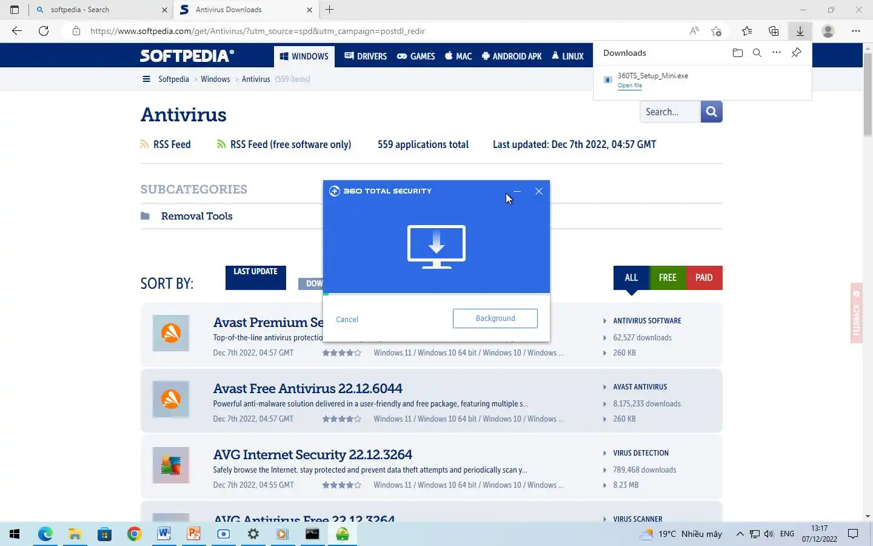The image size is (873, 546).
Task: Open File Explorer from taskbar
Action: click(75, 534)
